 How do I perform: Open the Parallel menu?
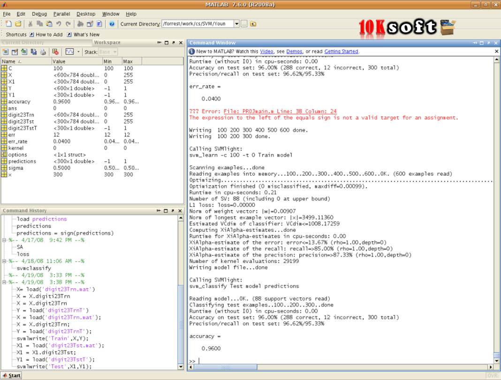61,14
